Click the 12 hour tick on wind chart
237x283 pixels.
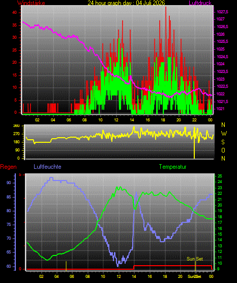116,120
